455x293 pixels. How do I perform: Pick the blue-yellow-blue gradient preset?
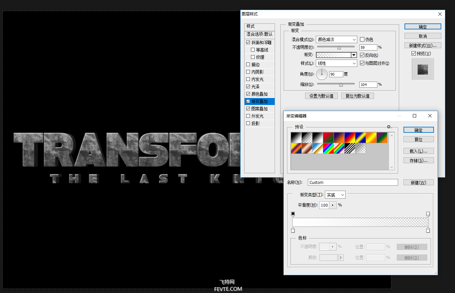[x=360, y=138]
